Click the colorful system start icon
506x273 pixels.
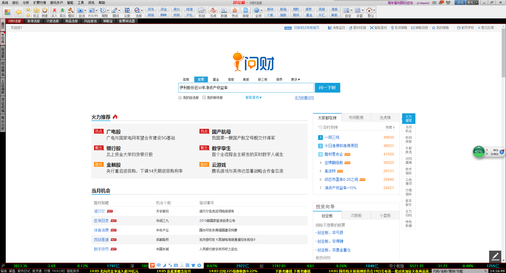(7, 12)
